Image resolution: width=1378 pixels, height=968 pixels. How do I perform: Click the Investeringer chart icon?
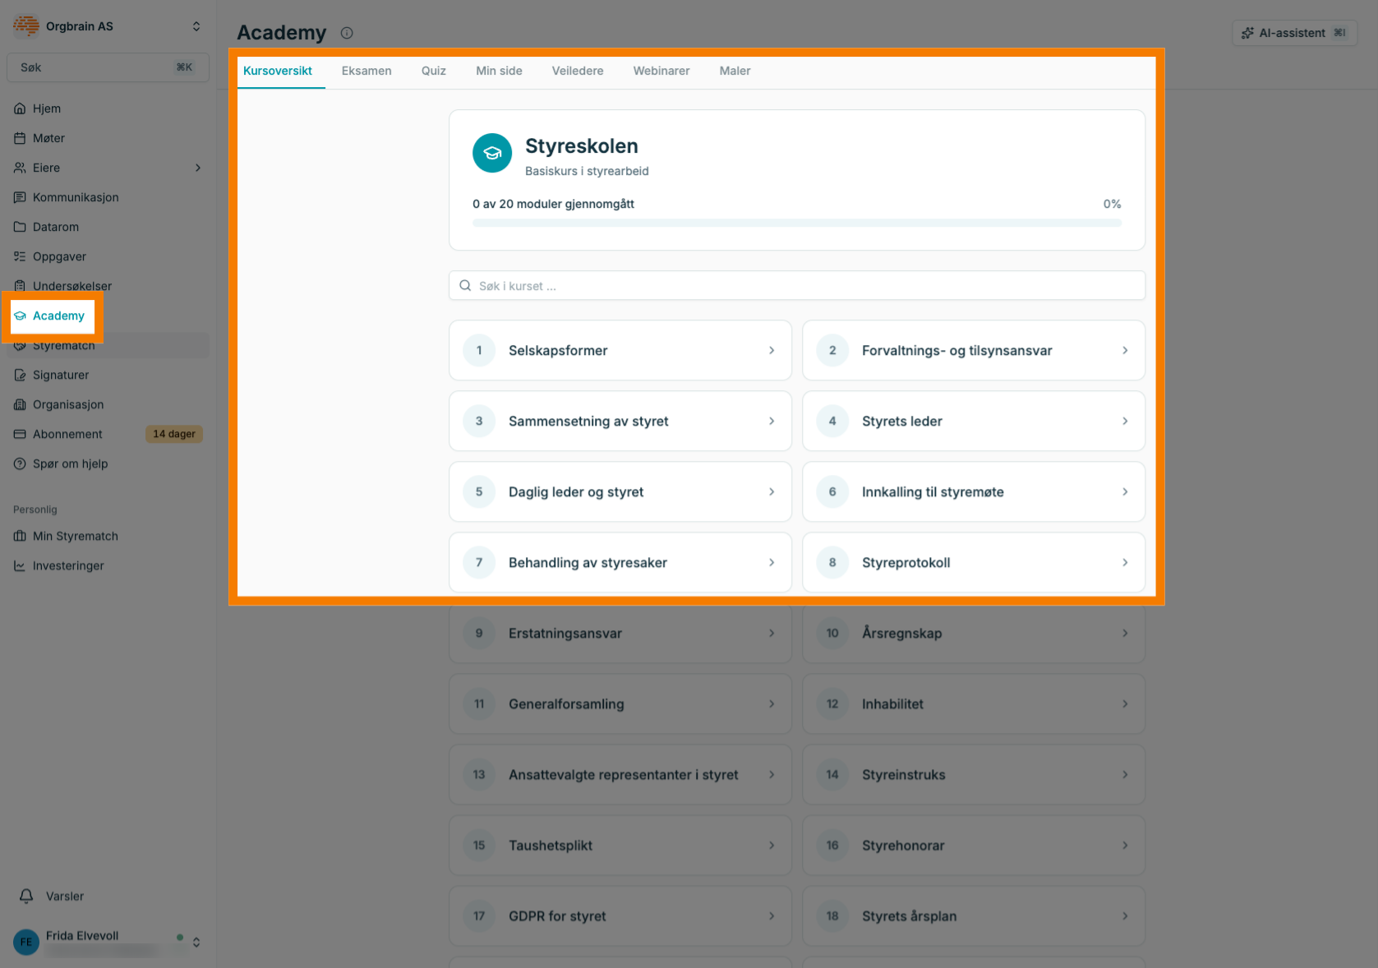tap(20, 565)
